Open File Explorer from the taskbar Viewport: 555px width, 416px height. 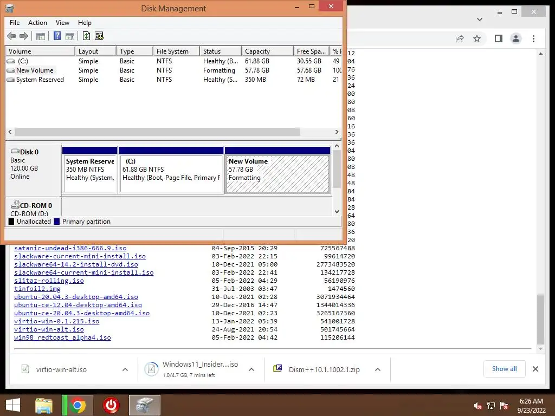tap(44, 405)
